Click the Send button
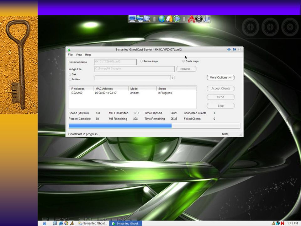The image size is (301, 226). 220,97
